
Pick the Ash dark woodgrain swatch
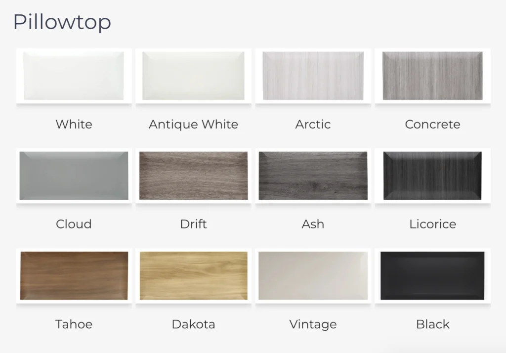click(313, 176)
